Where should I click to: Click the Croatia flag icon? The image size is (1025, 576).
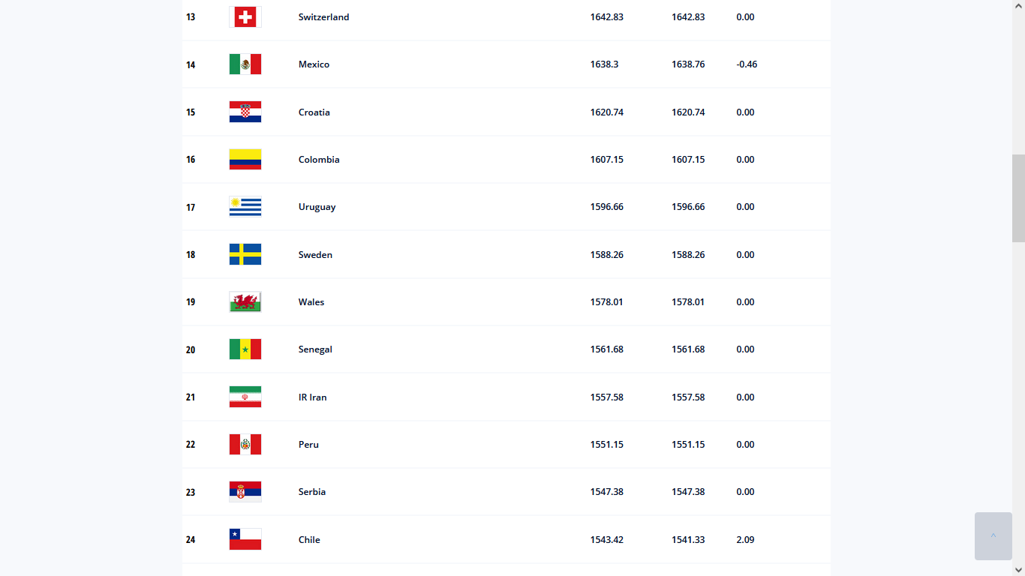coord(245,112)
